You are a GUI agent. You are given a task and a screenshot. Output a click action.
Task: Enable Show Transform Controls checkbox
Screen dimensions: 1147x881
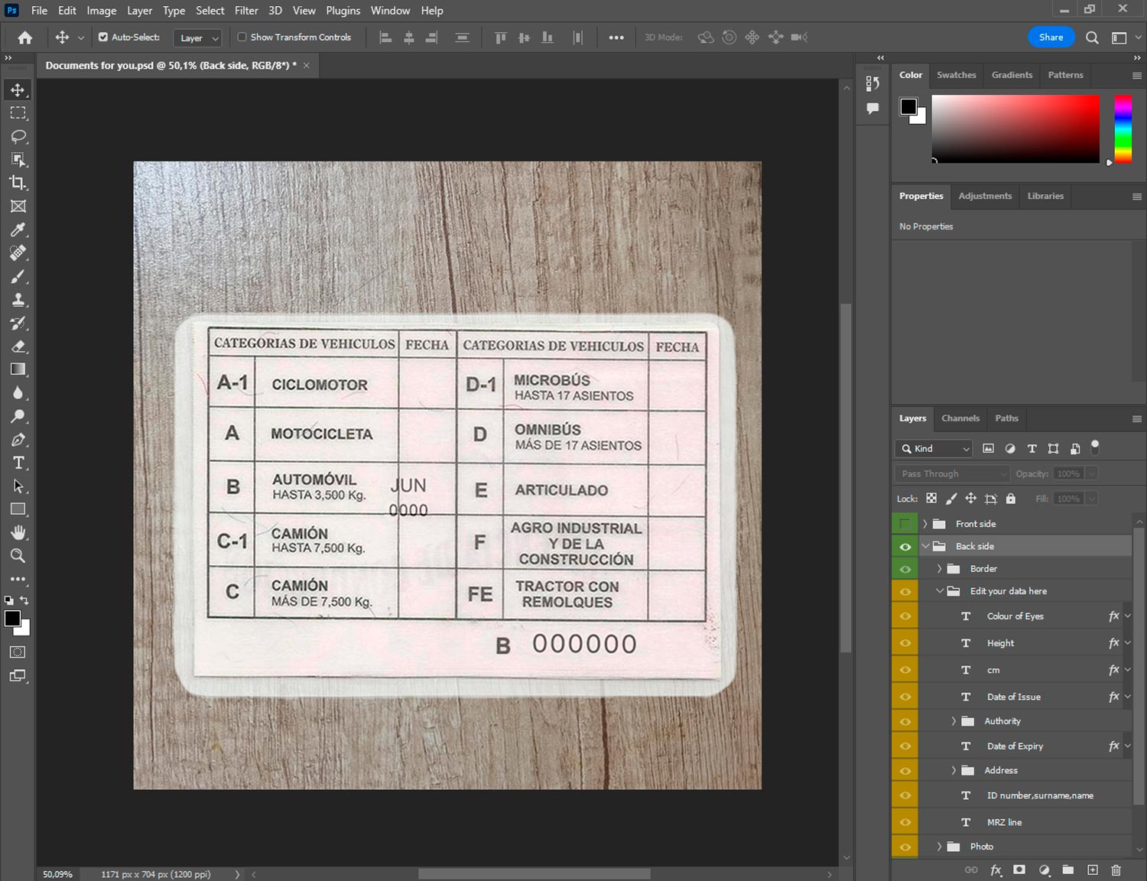click(242, 37)
